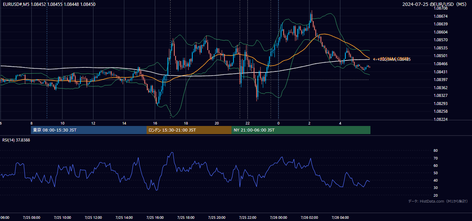Click the 1.08501 price axis label
The width and height of the screenshot is (472, 221).
pos(441,56)
